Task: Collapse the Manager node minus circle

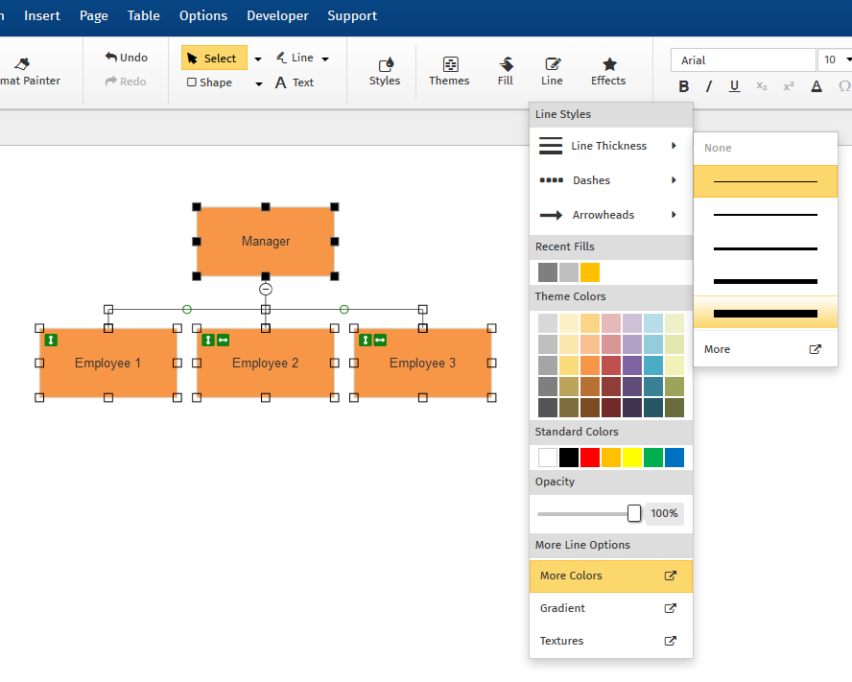Action: coord(266,289)
